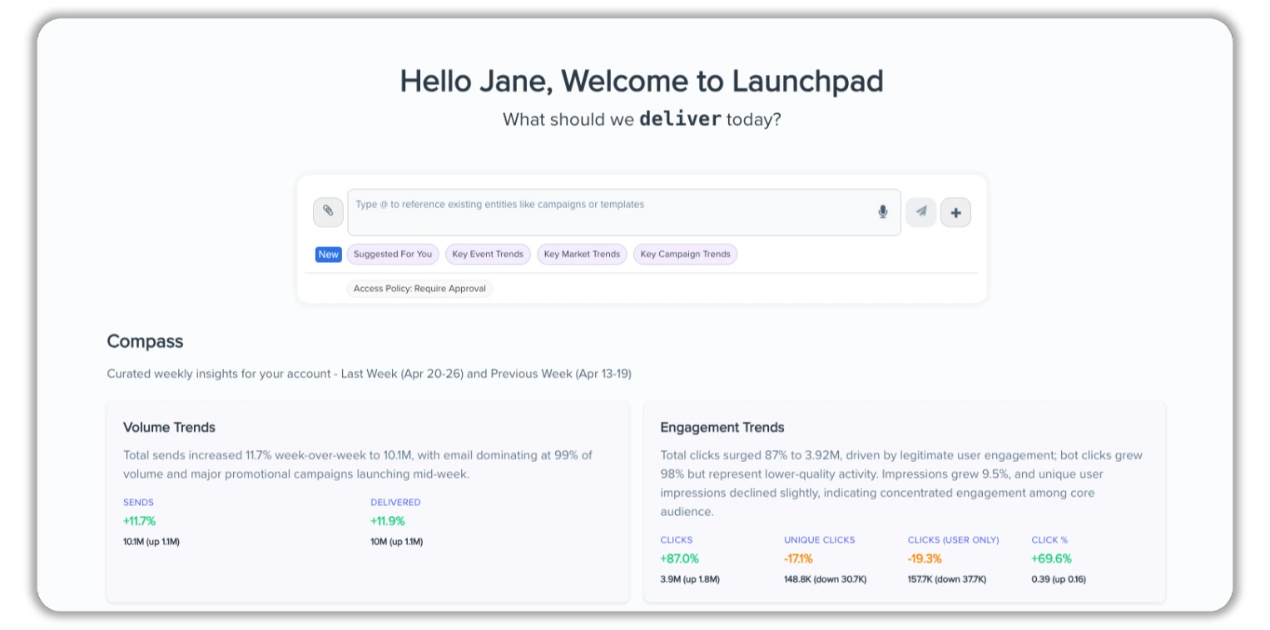This screenshot has width=1270, height=630.
Task: Click the 0.39 (up 0.16) text
Action: 1059,579
